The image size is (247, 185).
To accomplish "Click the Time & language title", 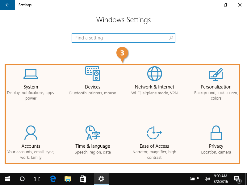I will click(x=93, y=146).
